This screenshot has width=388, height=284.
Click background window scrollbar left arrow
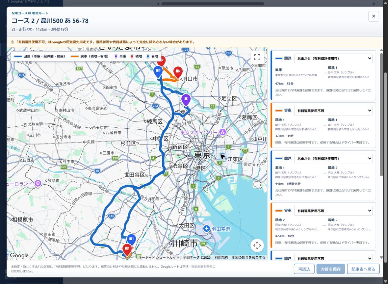coord(158,4)
